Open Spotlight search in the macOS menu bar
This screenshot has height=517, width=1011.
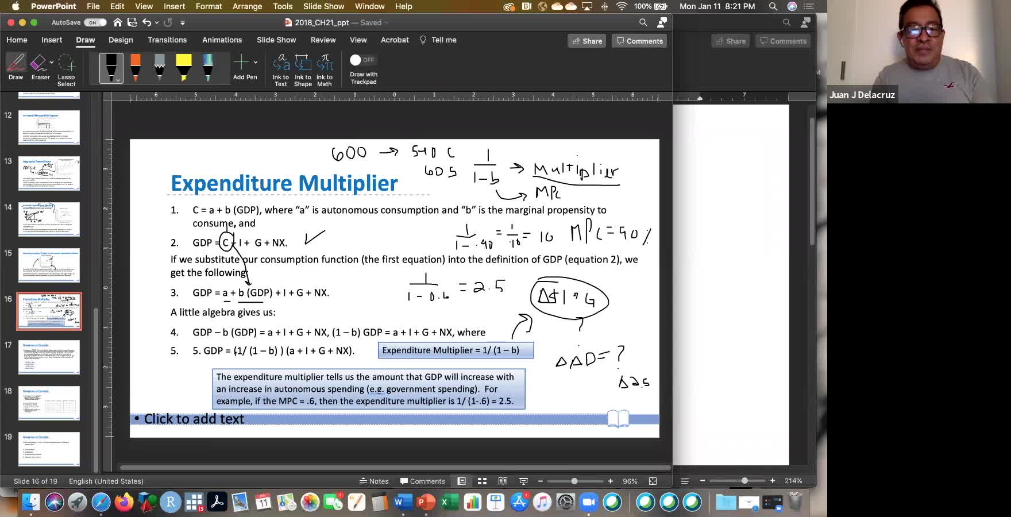(x=773, y=6)
